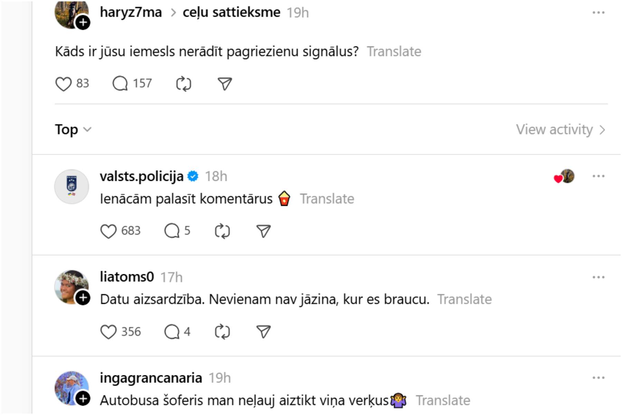Image resolution: width=622 pixels, height=415 pixels.
Task: Open the 157 replies on haryz7ma's post
Action: (x=120, y=84)
